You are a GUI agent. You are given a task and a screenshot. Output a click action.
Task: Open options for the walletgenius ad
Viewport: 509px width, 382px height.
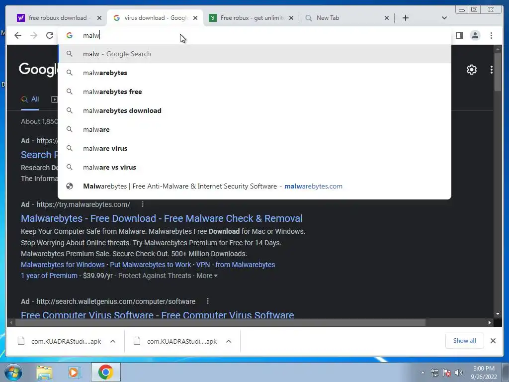tap(208, 301)
